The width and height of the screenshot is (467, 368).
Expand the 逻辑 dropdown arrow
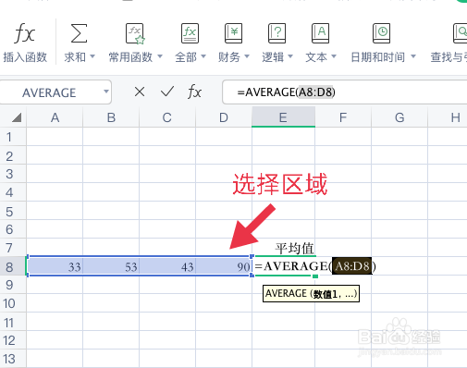pos(290,56)
